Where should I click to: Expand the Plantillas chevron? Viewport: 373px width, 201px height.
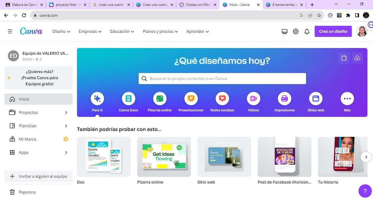click(66, 126)
